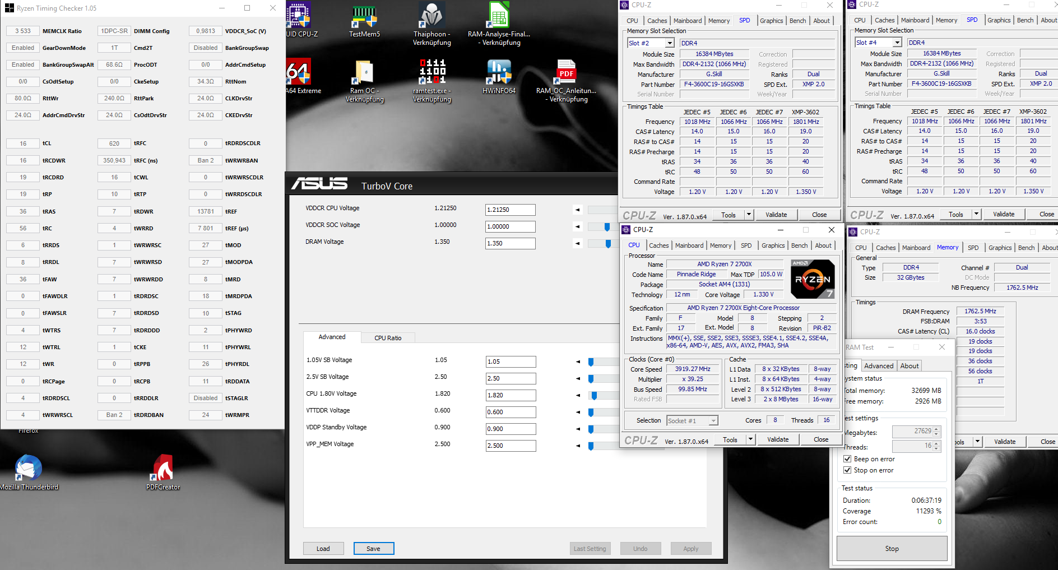Launch Mozilla Thunderbird from the desktop
The width and height of the screenshot is (1058, 570).
(x=29, y=472)
